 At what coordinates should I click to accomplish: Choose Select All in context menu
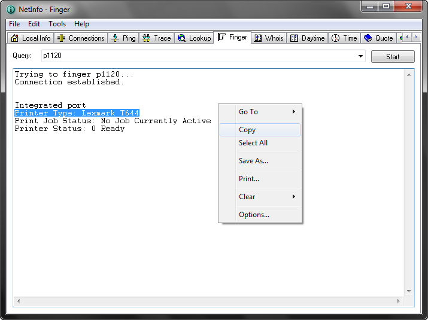point(253,143)
